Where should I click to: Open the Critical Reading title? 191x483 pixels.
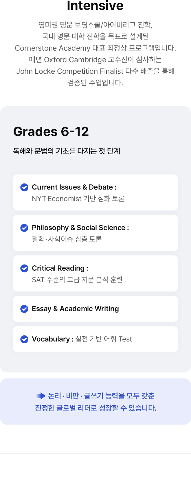pyautogui.click(x=60, y=268)
